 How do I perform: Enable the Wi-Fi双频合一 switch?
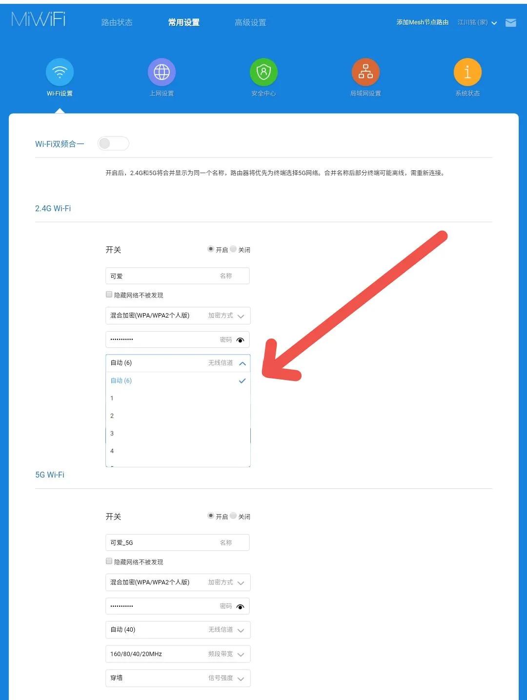(x=113, y=143)
